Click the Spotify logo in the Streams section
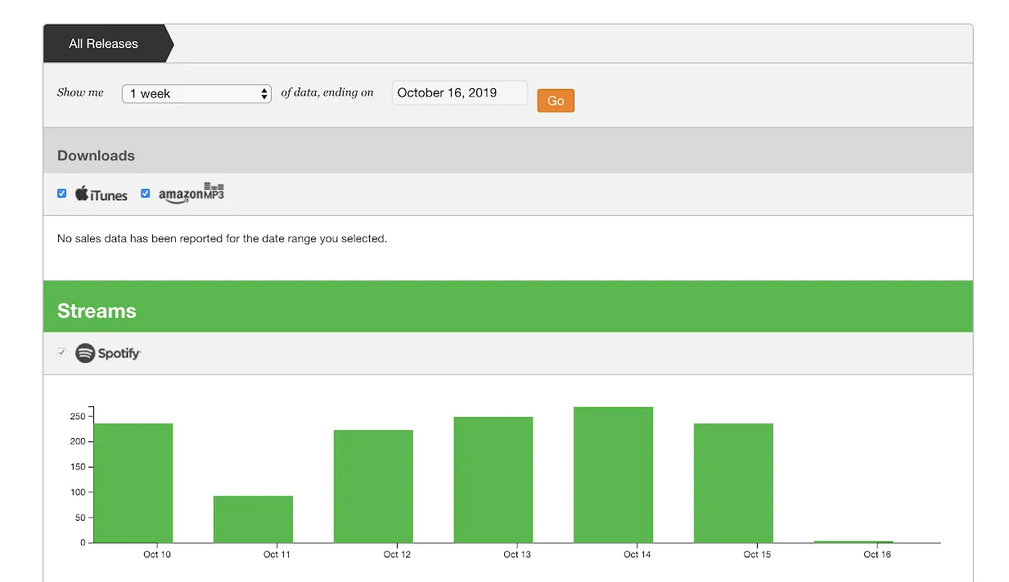The image size is (1009, 582). (x=107, y=352)
